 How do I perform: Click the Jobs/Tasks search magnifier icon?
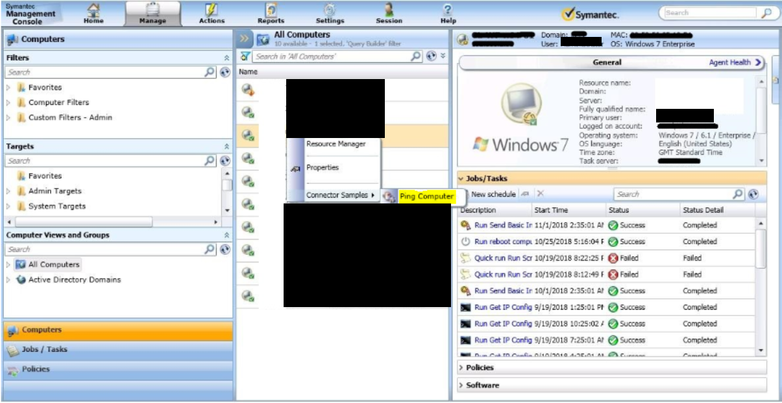(x=738, y=194)
